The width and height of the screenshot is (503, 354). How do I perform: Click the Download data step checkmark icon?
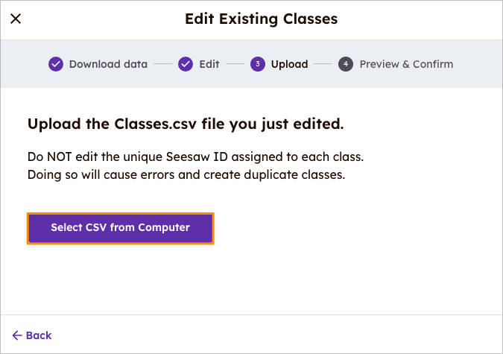tap(56, 64)
